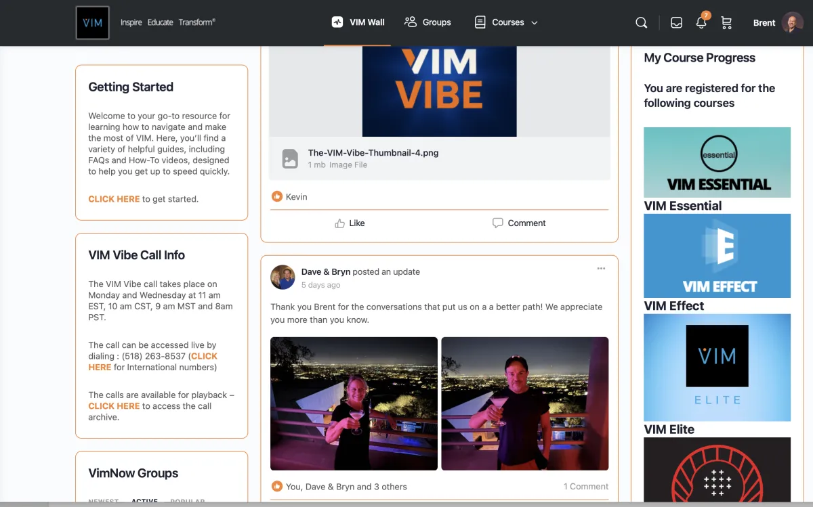Viewport: 813px width, 507px height.
Task: Click orange like icon beside You, Dave & Bryn
Action: 276,486
